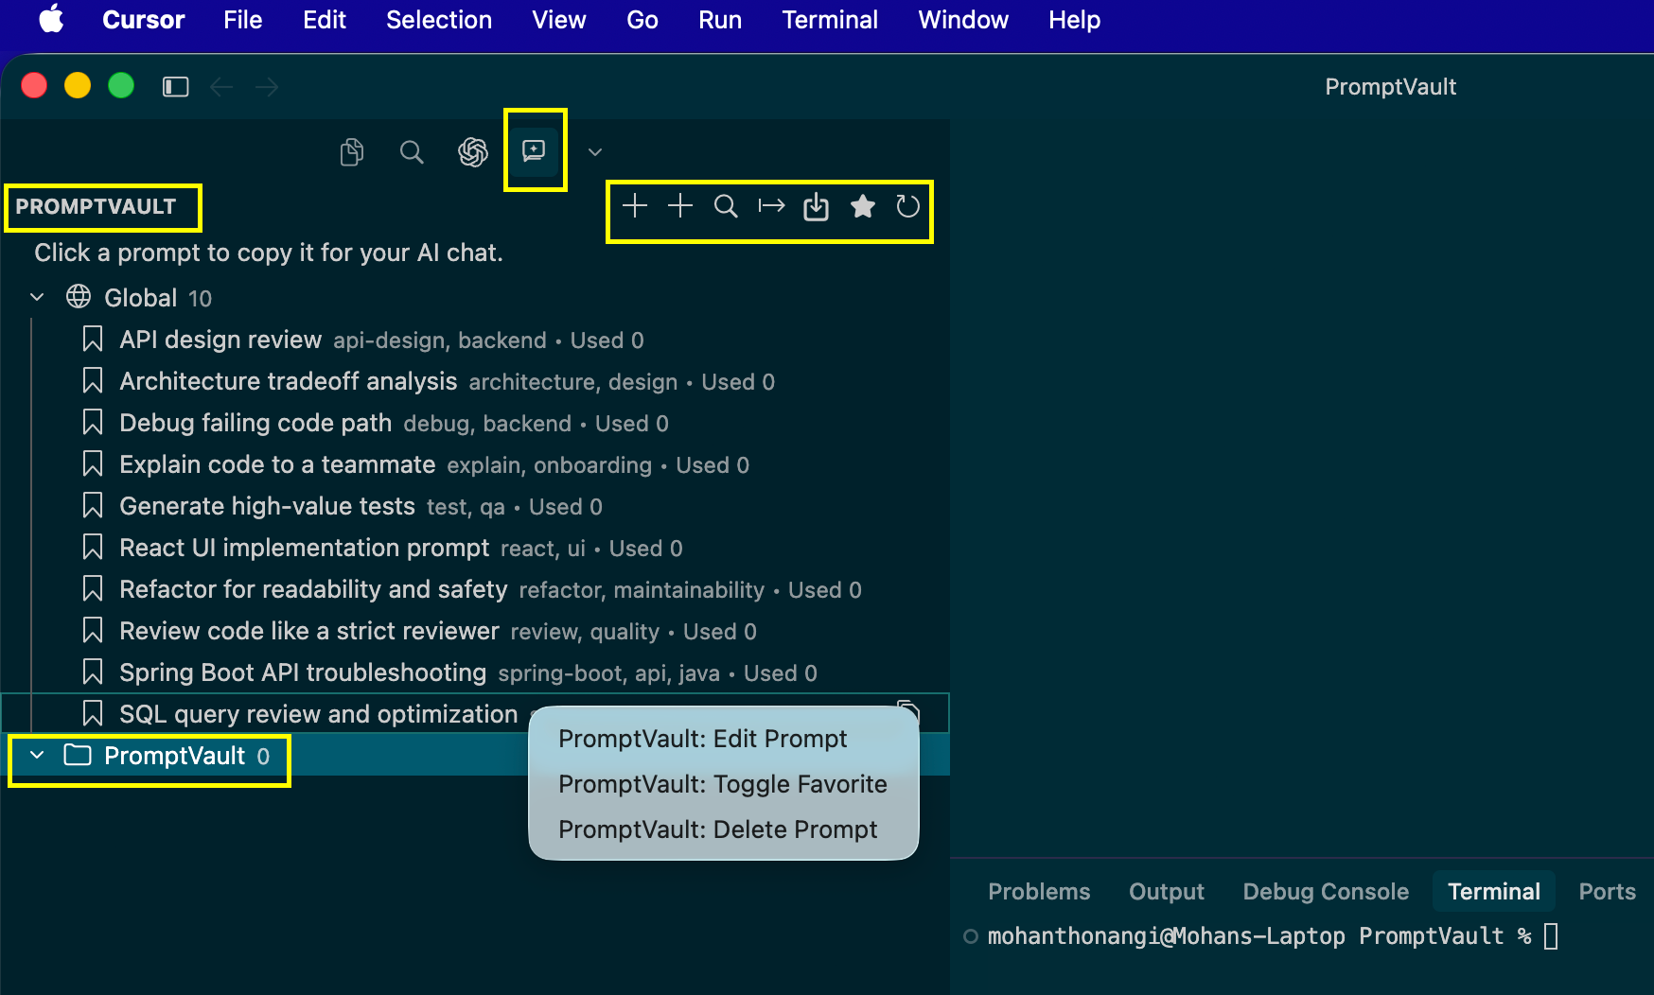Click bookmark icon of API design review
The height and width of the screenshot is (995, 1654).
point(93,339)
